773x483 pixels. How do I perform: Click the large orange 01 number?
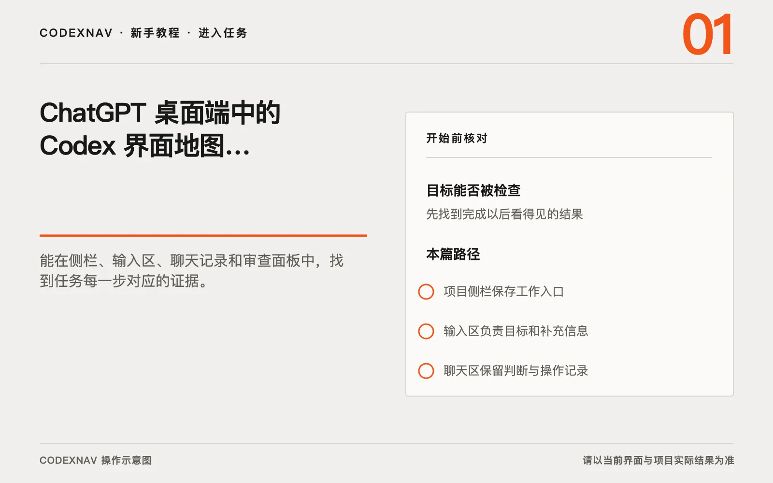pyautogui.click(x=707, y=35)
